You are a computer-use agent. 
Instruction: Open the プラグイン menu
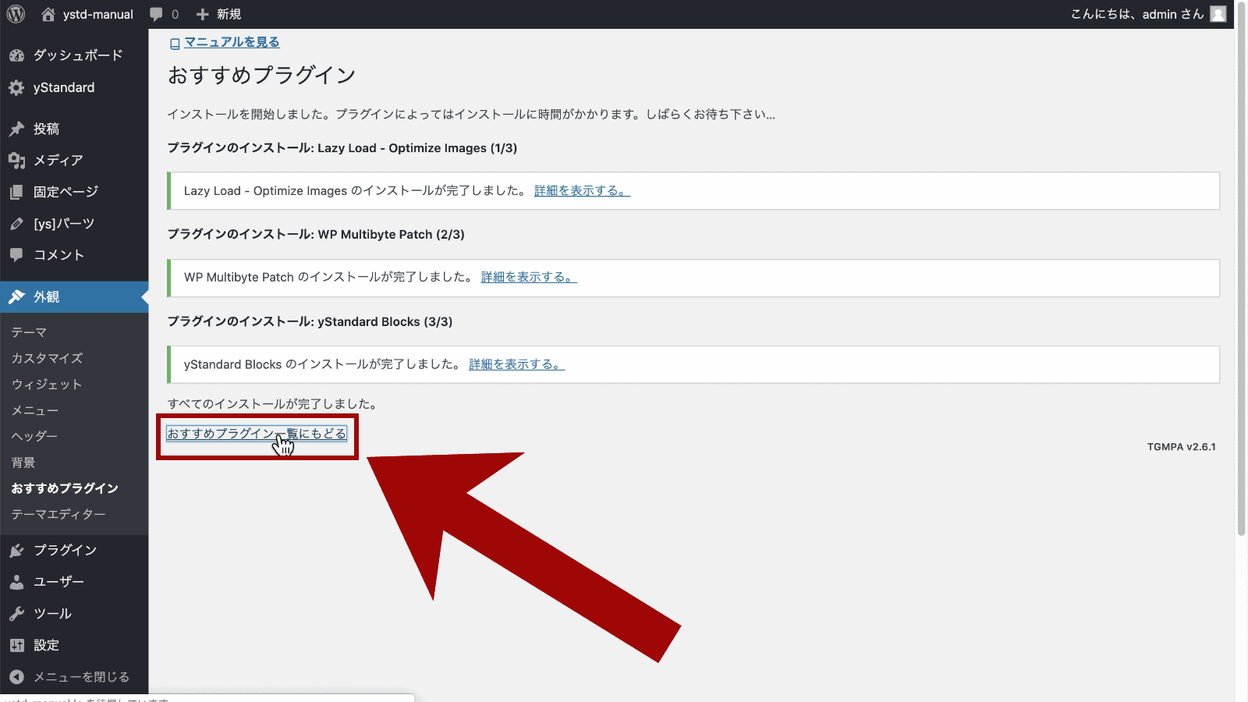74,550
